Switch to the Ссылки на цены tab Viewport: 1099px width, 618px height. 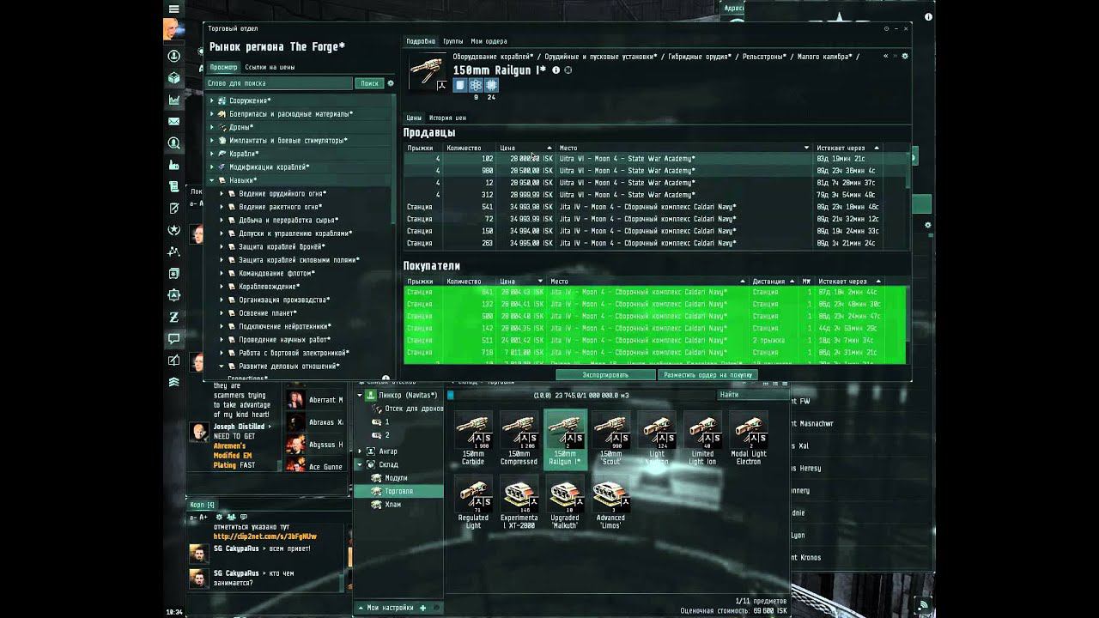270,67
